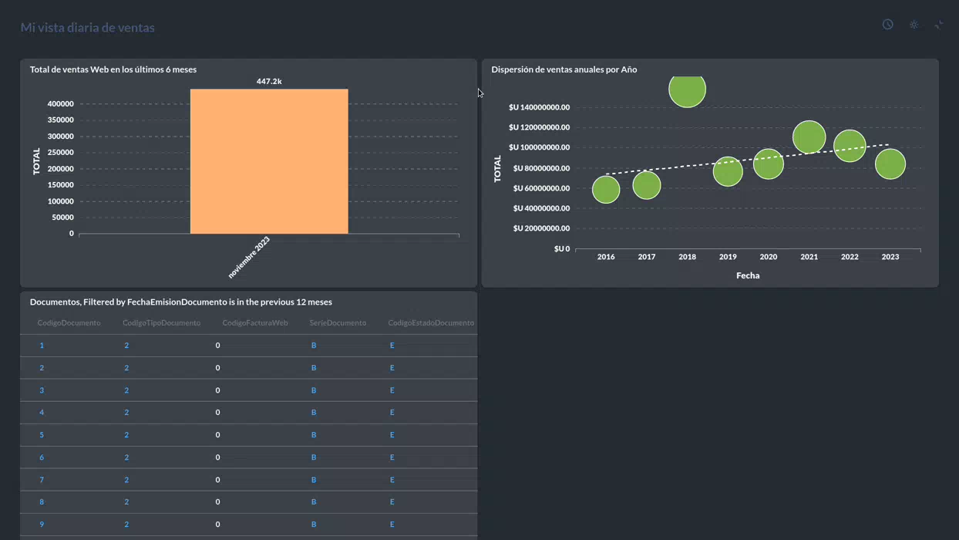959x540 pixels.
Task: Click the 2023 bubble in scatter chart
Action: 890,164
